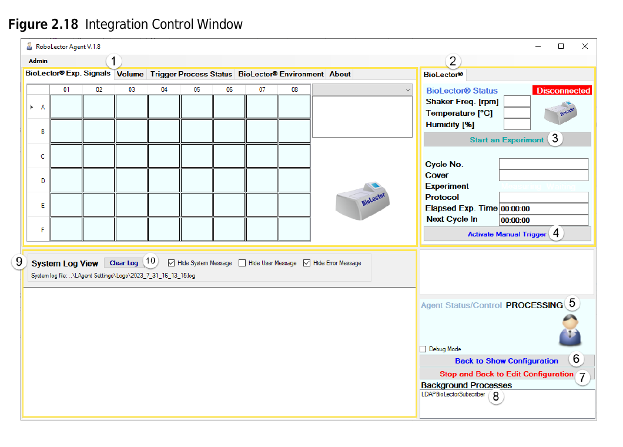
Task: Click the signal list box under dropdown
Action: click(x=363, y=117)
